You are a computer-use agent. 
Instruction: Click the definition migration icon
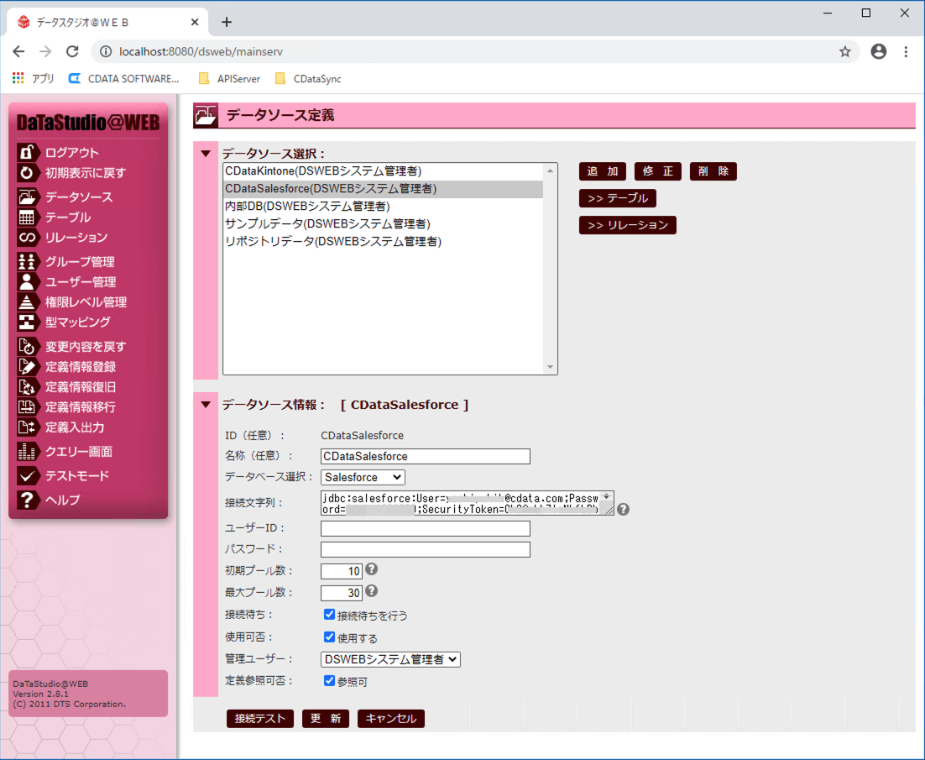27,407
